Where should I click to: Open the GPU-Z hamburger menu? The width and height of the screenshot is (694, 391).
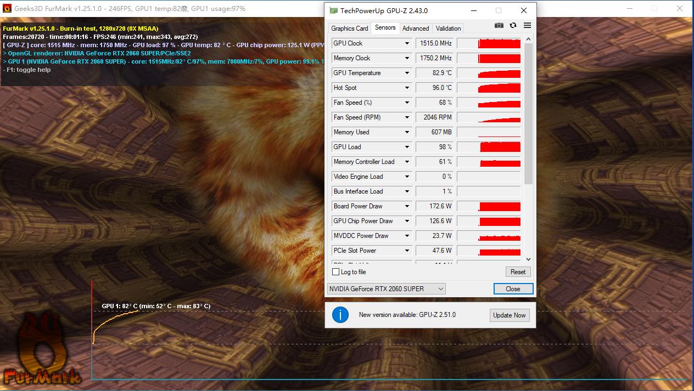(x=527, y=25)
